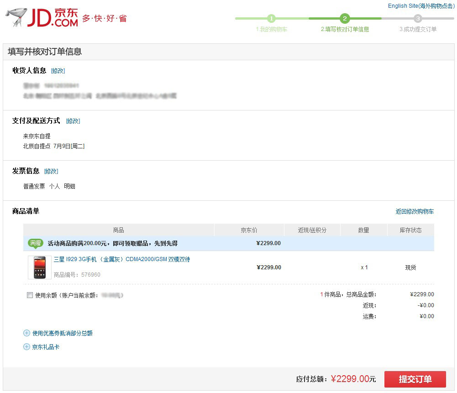457x393 pixels.
Task: Click the JD.COM logo
Action: [53, 17]
